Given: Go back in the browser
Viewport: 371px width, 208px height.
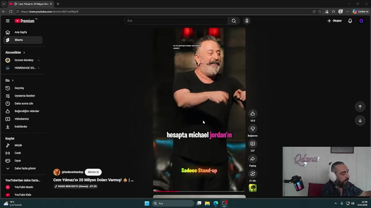Looking at the screenshot, I should (4, 12).
